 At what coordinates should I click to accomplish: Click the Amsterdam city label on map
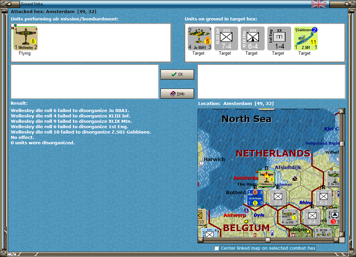coord(246,178)
